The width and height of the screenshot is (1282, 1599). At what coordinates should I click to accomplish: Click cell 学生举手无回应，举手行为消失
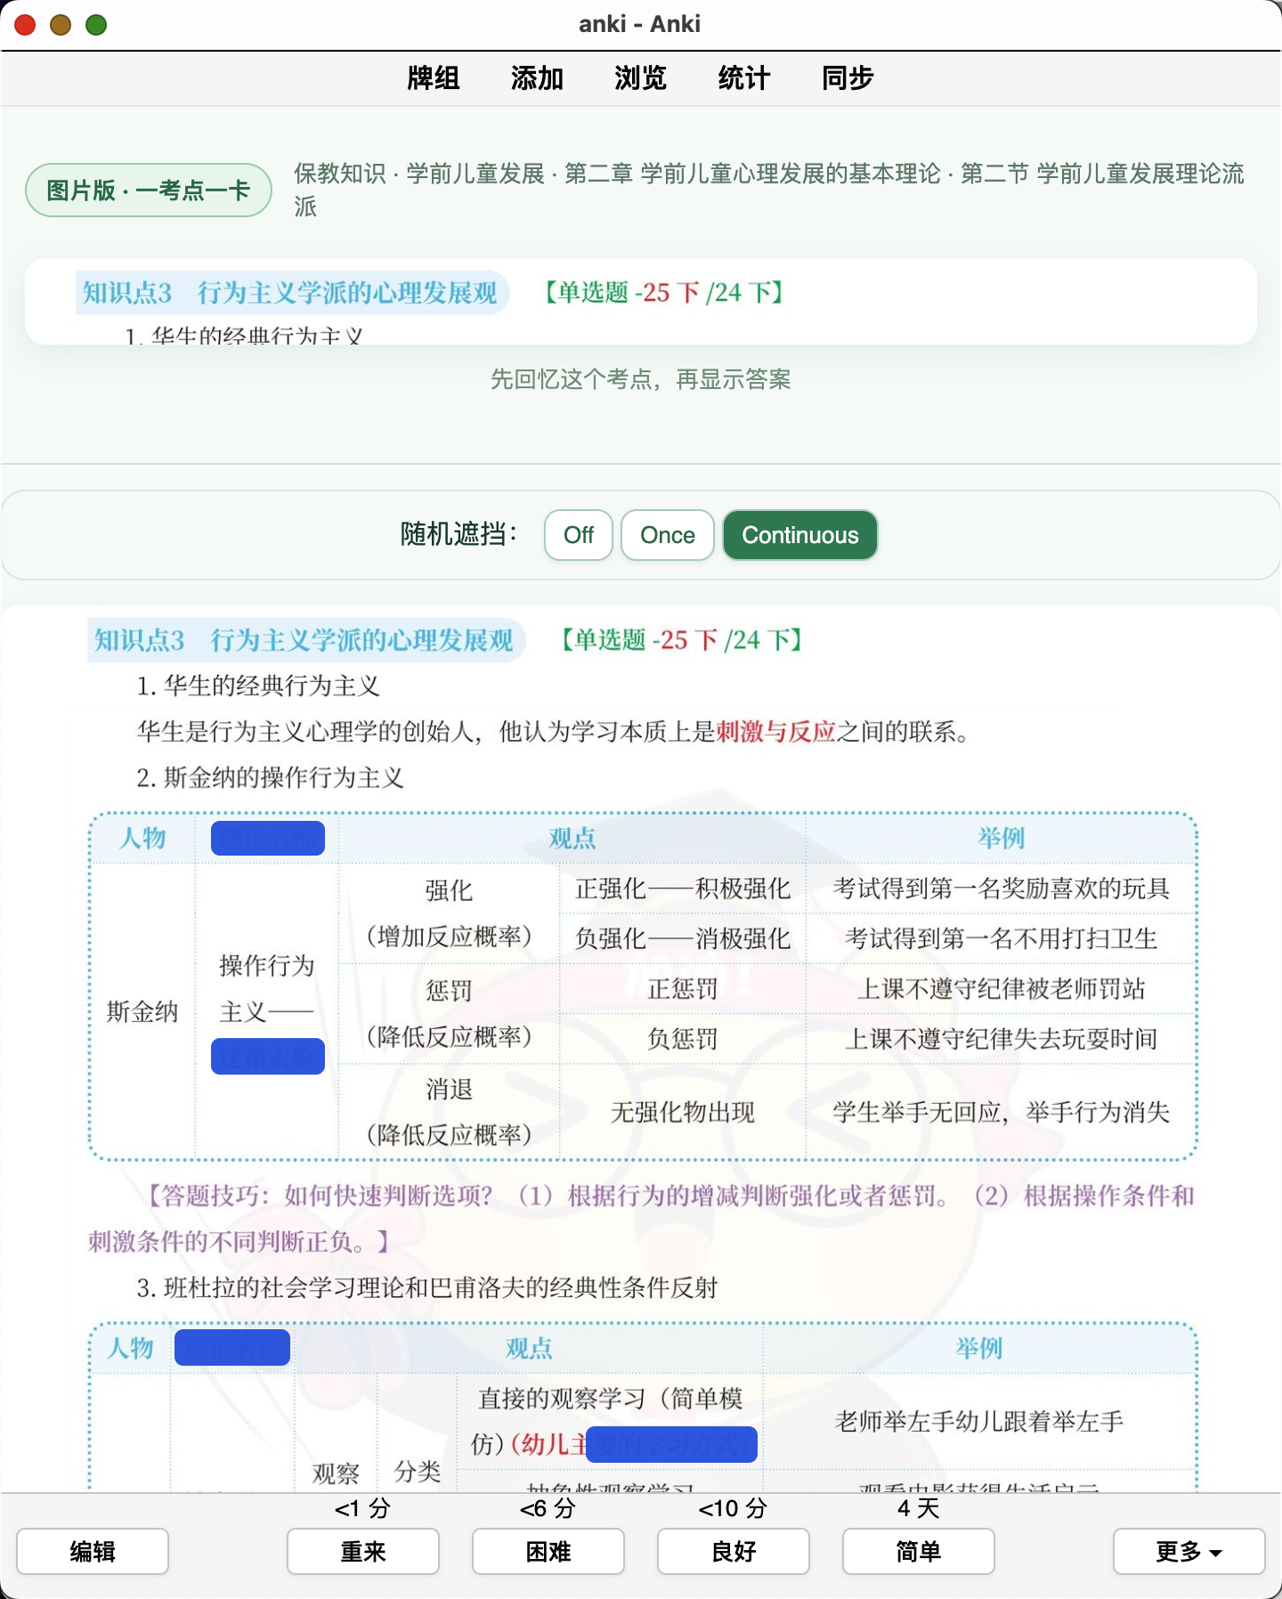coord(1002,1112)
